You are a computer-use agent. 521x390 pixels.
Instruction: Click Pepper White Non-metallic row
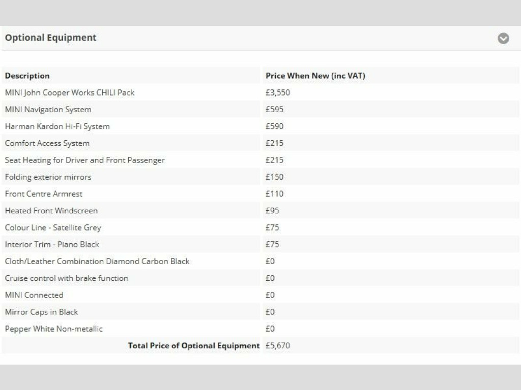point(54,329)
